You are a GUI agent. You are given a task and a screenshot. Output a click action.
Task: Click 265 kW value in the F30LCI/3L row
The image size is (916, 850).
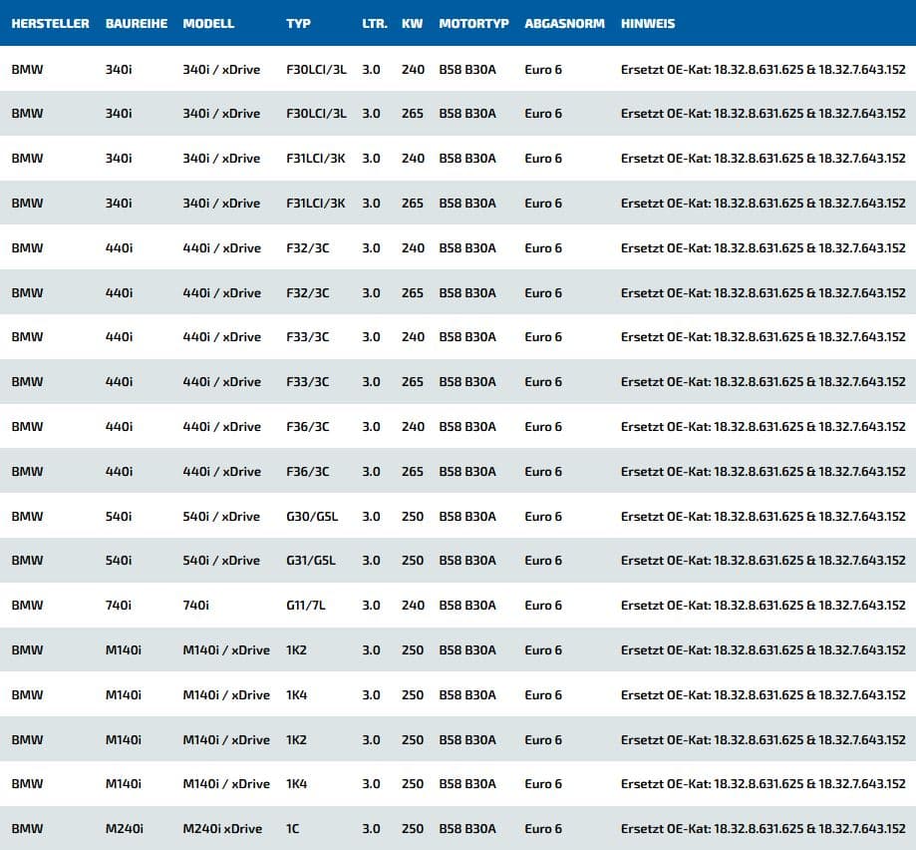413,114
